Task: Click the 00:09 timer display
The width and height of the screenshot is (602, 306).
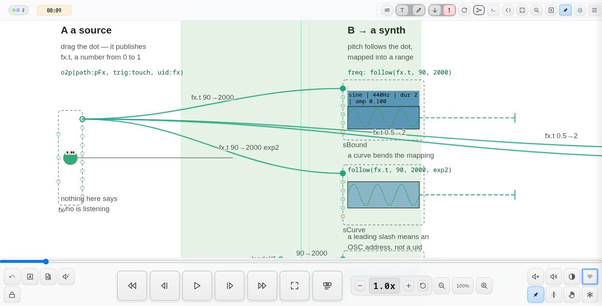Action: click(54, 10)
